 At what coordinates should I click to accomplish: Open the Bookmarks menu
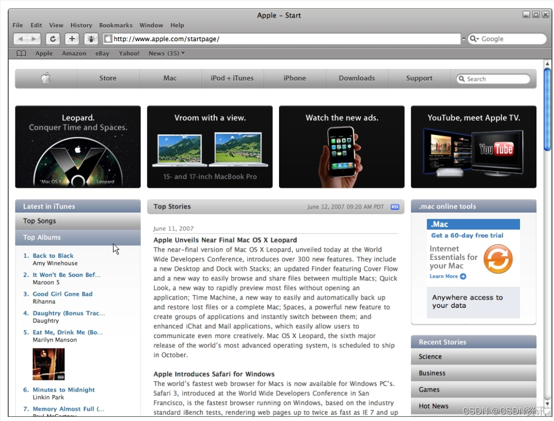click(x=116, y=25)
